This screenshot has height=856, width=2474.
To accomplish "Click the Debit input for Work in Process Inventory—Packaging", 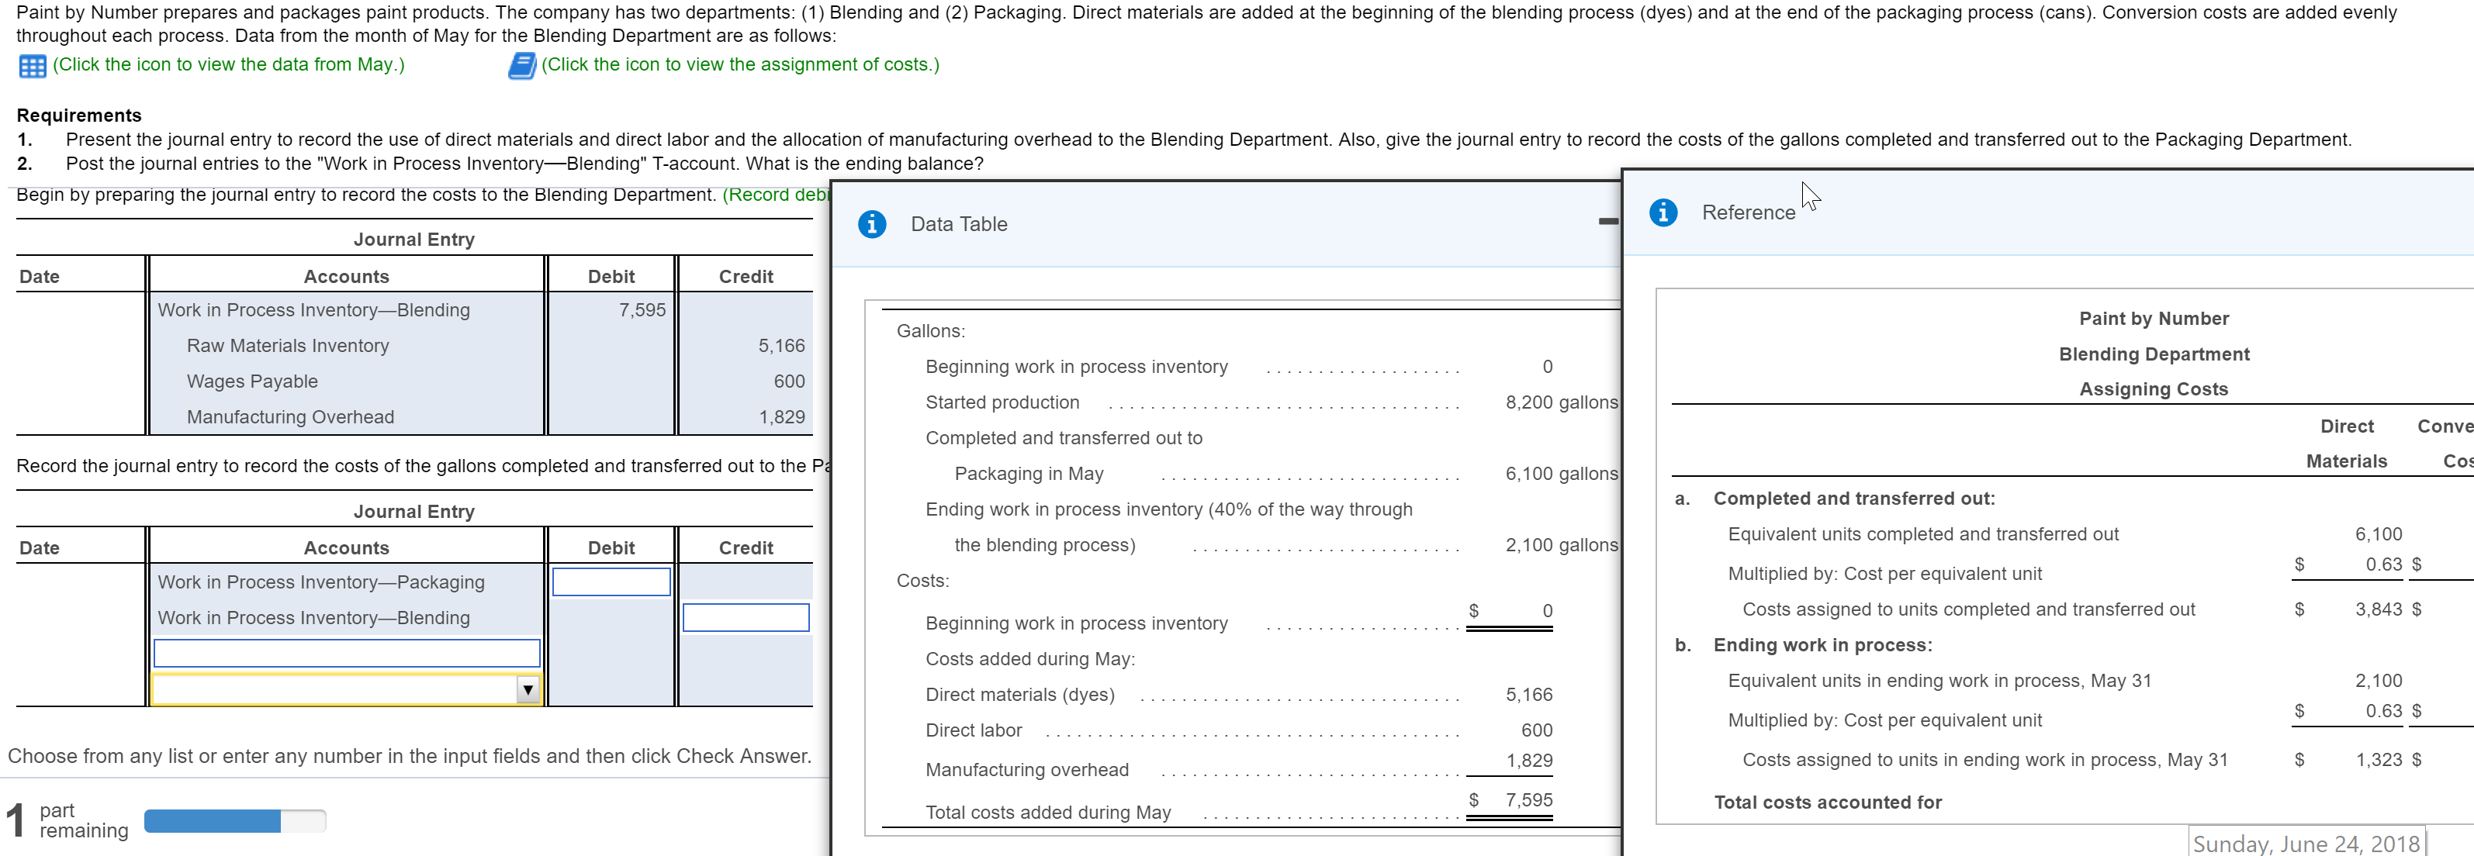I will pos(611,582).
